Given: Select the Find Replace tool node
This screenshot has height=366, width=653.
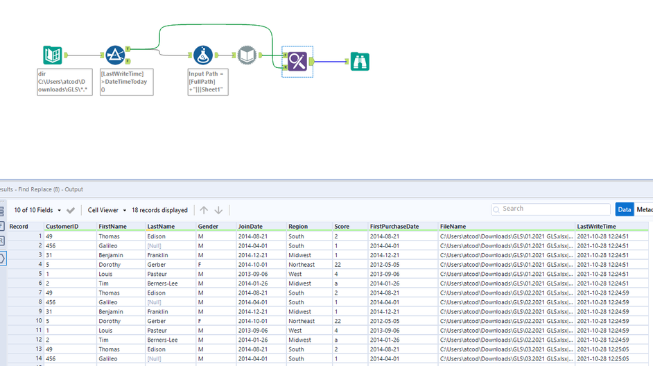Looking at the screenshot, I should (297, 62).
